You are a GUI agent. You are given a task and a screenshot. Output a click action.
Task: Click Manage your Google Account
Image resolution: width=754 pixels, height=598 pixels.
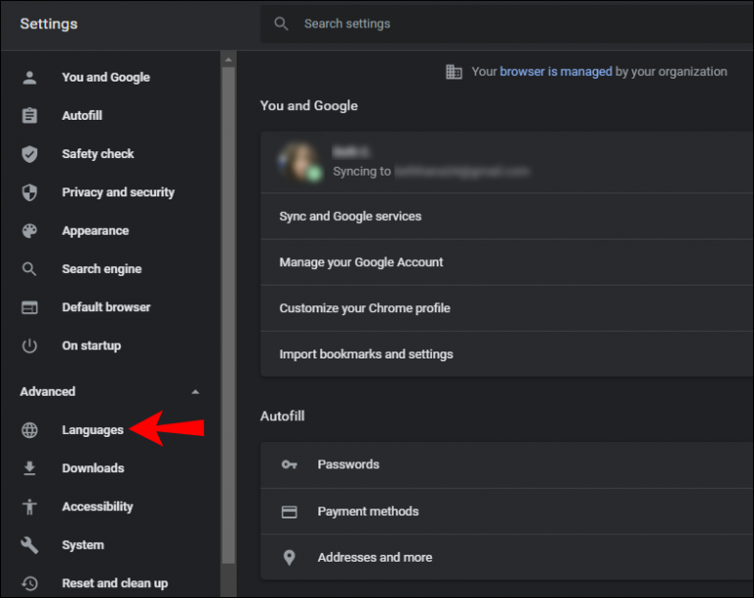coord(361,262)
